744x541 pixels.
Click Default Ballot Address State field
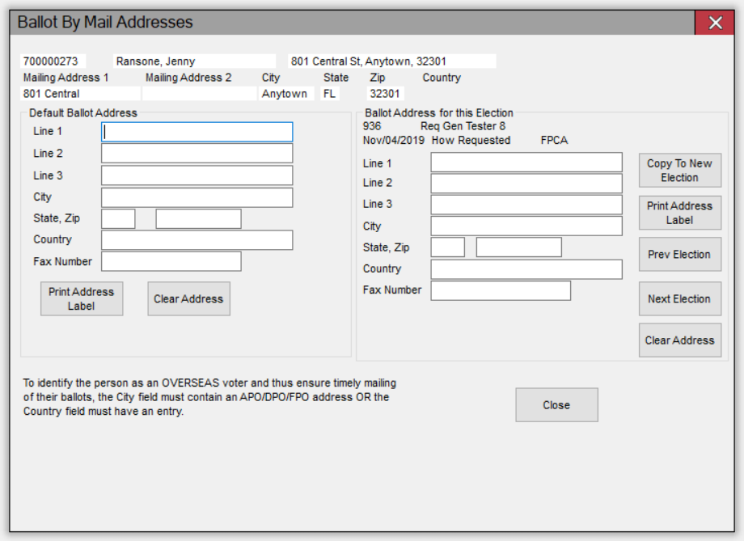click(x=118, y=219)
